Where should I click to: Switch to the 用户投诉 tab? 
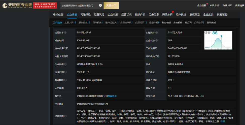(181, 15)
